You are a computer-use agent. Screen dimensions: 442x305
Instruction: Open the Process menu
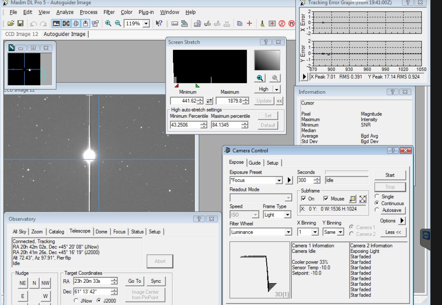pos(89,12)
